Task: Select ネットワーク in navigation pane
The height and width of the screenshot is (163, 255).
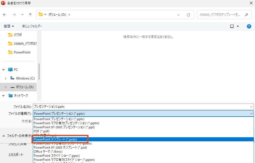Action: click(18, 96)
